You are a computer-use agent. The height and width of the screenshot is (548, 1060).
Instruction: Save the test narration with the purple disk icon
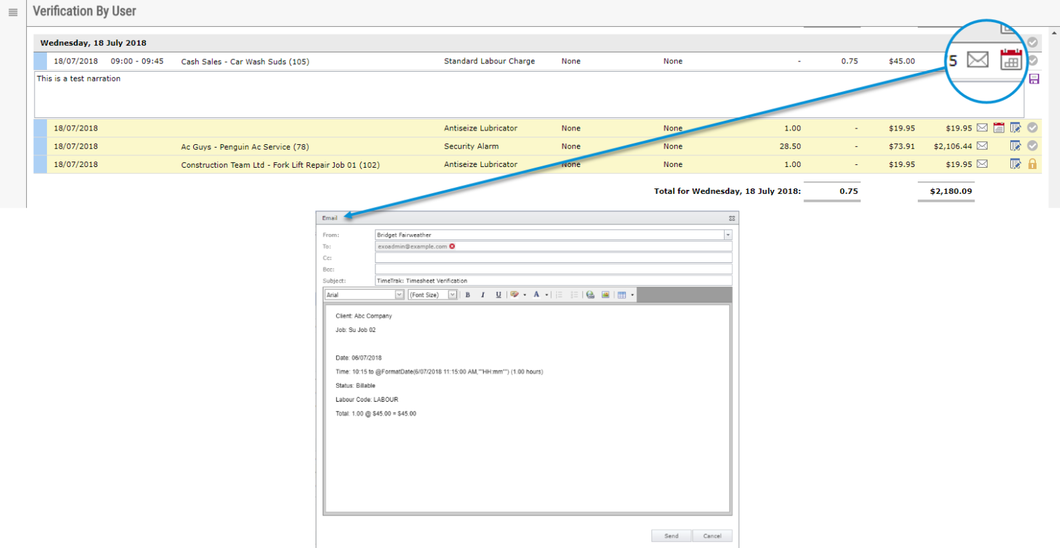1034,78
